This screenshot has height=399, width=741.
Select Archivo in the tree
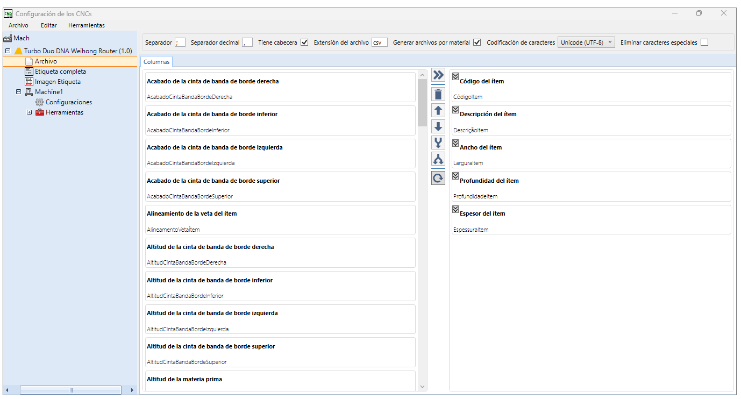46,61
